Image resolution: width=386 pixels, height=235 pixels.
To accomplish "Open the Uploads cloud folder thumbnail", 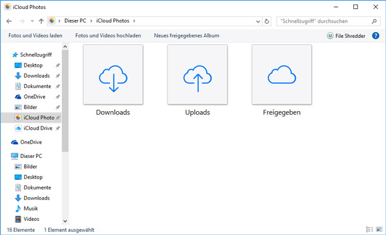I will [198, 74].
